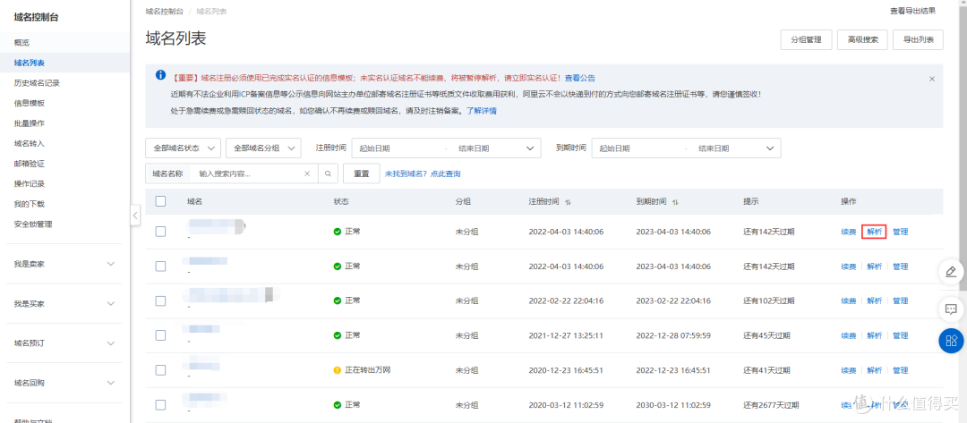Open the chat message floating button
The image size is (967, 423).
pos(950,308)
